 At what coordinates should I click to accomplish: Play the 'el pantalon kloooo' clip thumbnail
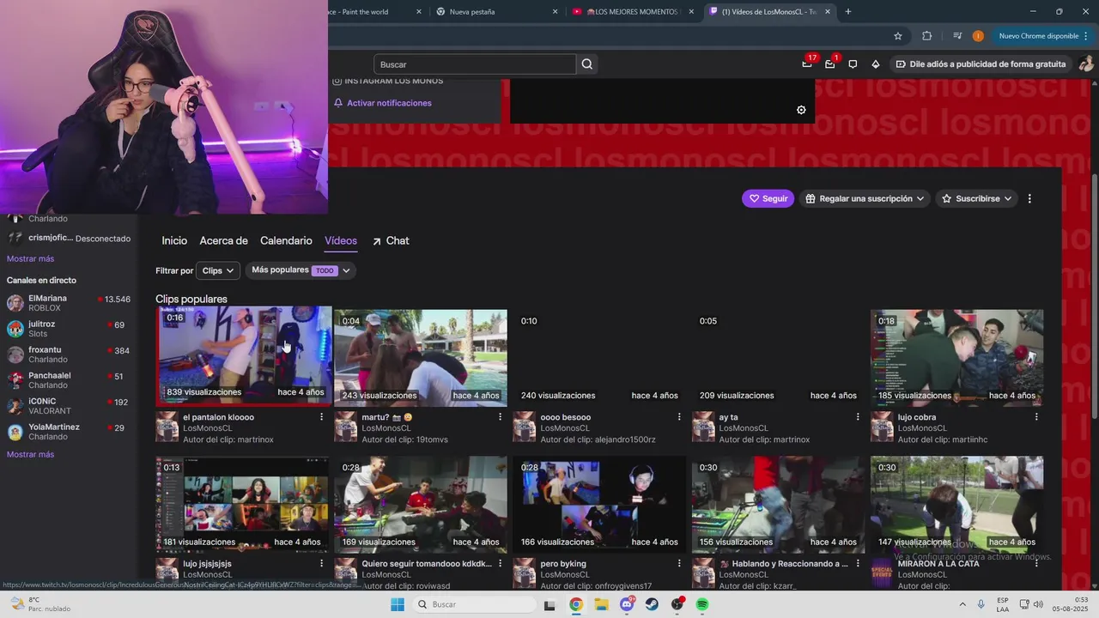tap(244, 354)
